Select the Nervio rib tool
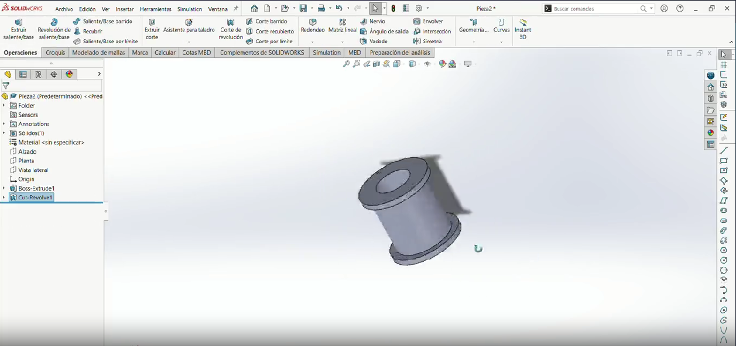The image size is (736, 346). [x=372, y=21]
